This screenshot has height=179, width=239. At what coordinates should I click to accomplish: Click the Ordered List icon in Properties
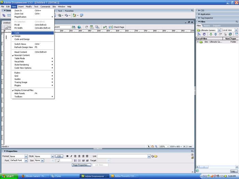(x=79, y=161)
